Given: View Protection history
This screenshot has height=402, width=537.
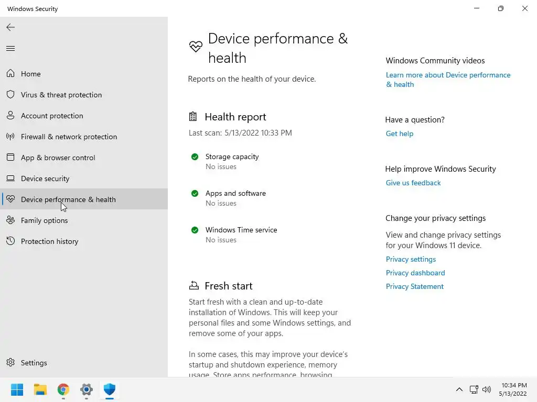Looking at the screenshot, I should point(84,241).
